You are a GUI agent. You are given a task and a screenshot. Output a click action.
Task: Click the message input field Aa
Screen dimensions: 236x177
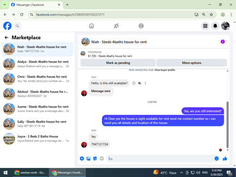(x=160, y=159)
